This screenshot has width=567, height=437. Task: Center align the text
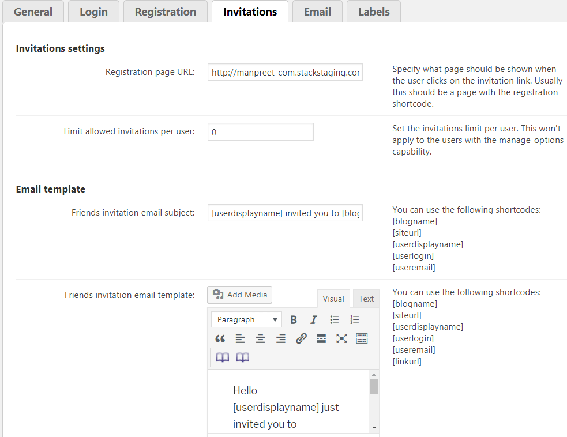click(260, 338)
